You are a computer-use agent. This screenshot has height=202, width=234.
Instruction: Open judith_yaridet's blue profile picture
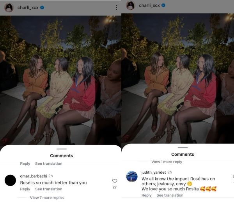coord(132,176)
